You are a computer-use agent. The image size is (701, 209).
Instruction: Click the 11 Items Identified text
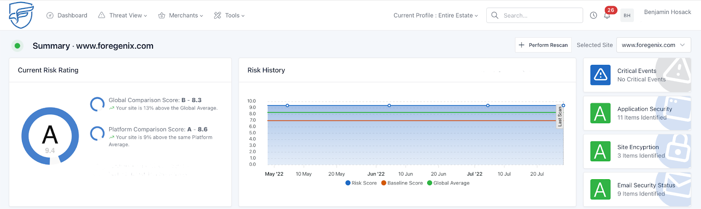pos(642,117)
